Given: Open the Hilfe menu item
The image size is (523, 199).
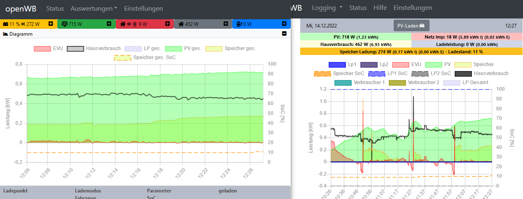Looking at the screenshot, I should point(380,8).
